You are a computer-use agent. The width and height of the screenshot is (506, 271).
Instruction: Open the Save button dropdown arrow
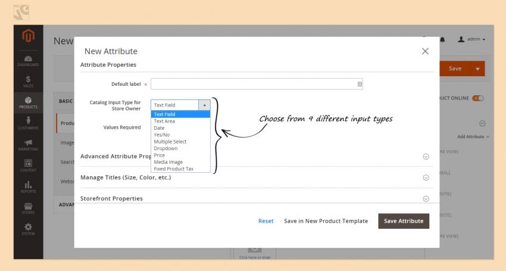(477, 69)
